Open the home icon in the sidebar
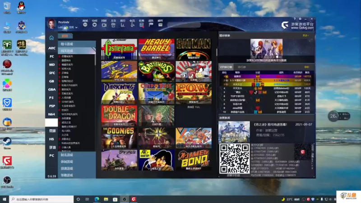361x203 pixels. 51,37
